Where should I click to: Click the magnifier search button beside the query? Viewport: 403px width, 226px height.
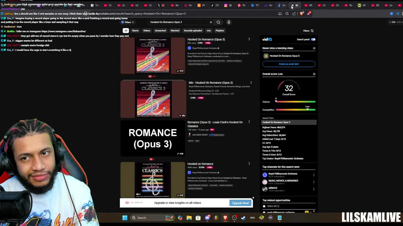click(218, 22)
